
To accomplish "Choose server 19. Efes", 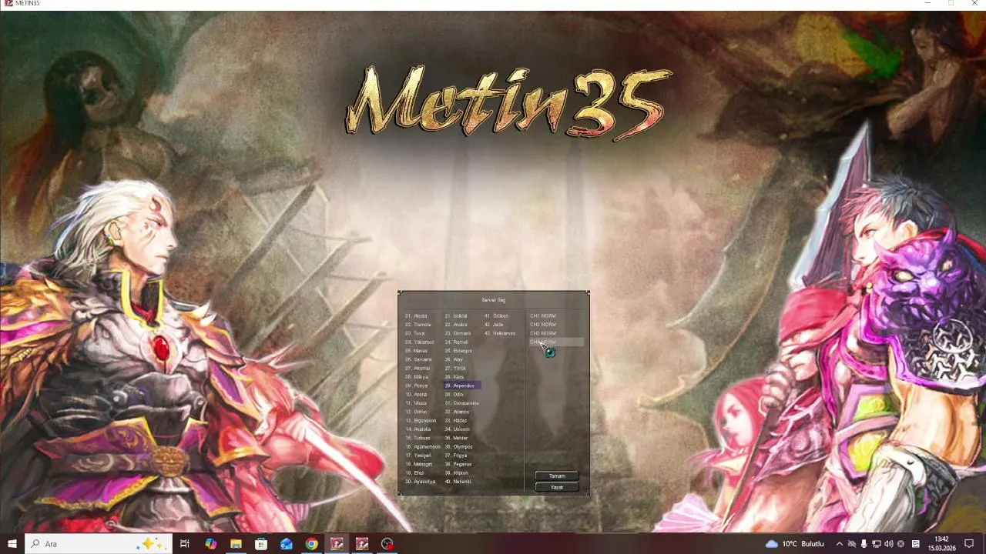I will (x=414, y=473).
